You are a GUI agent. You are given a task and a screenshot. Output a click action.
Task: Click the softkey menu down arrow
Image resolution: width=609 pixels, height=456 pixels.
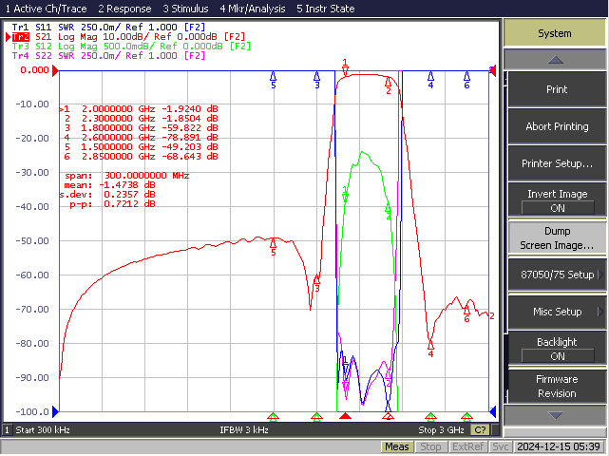tap(555, 415)
